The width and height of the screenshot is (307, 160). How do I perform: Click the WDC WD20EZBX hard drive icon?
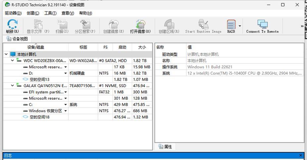pyautogui.click(x=19, y=60)
